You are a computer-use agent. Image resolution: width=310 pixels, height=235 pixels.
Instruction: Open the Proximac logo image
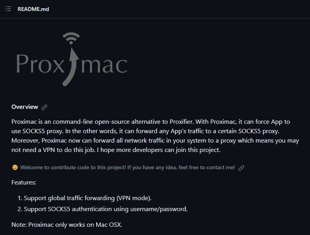(x=71, y=59)
